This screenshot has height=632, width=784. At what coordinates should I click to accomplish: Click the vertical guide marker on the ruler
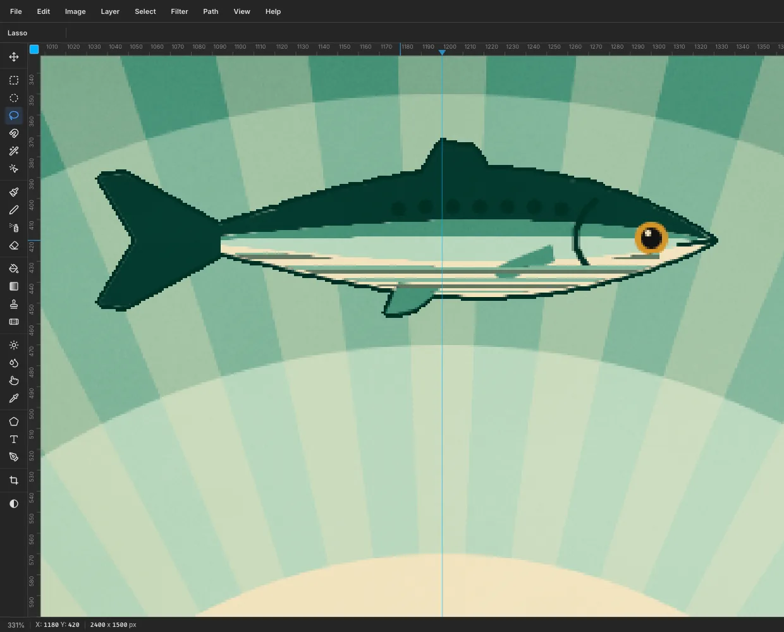click(x=442, y=52)
